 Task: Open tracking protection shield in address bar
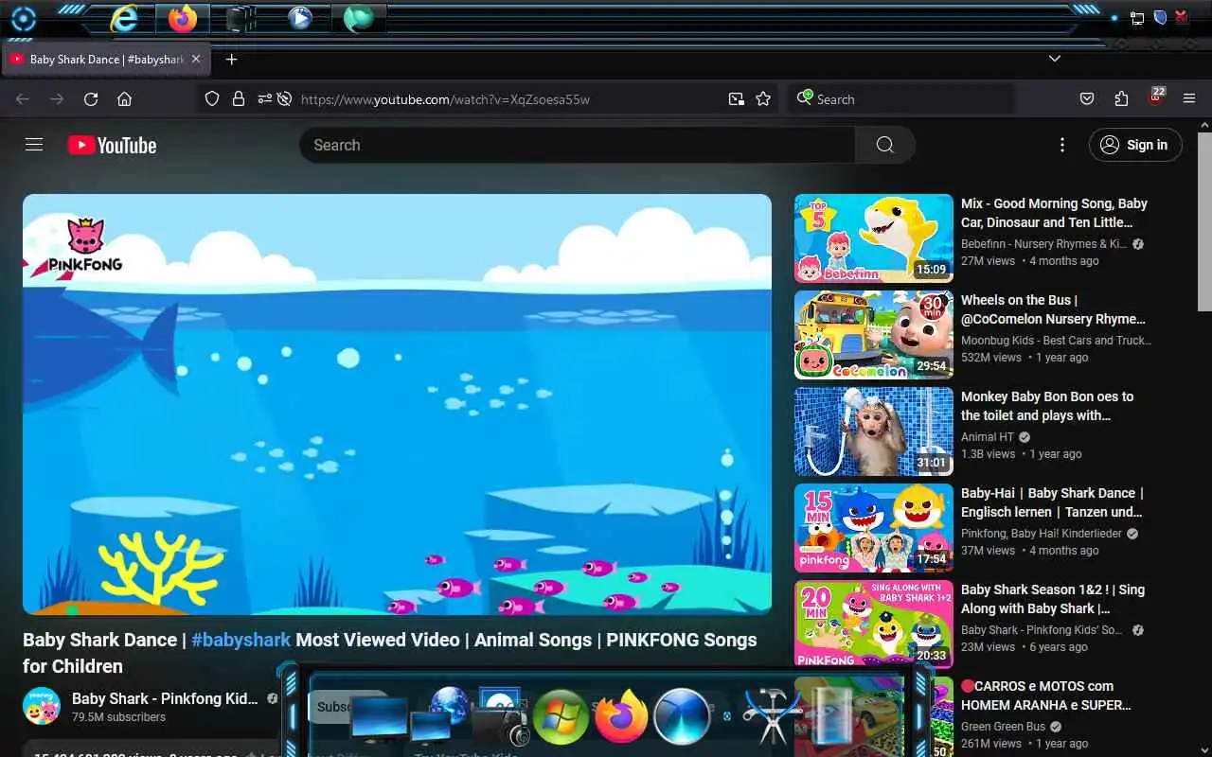point(212,98)
